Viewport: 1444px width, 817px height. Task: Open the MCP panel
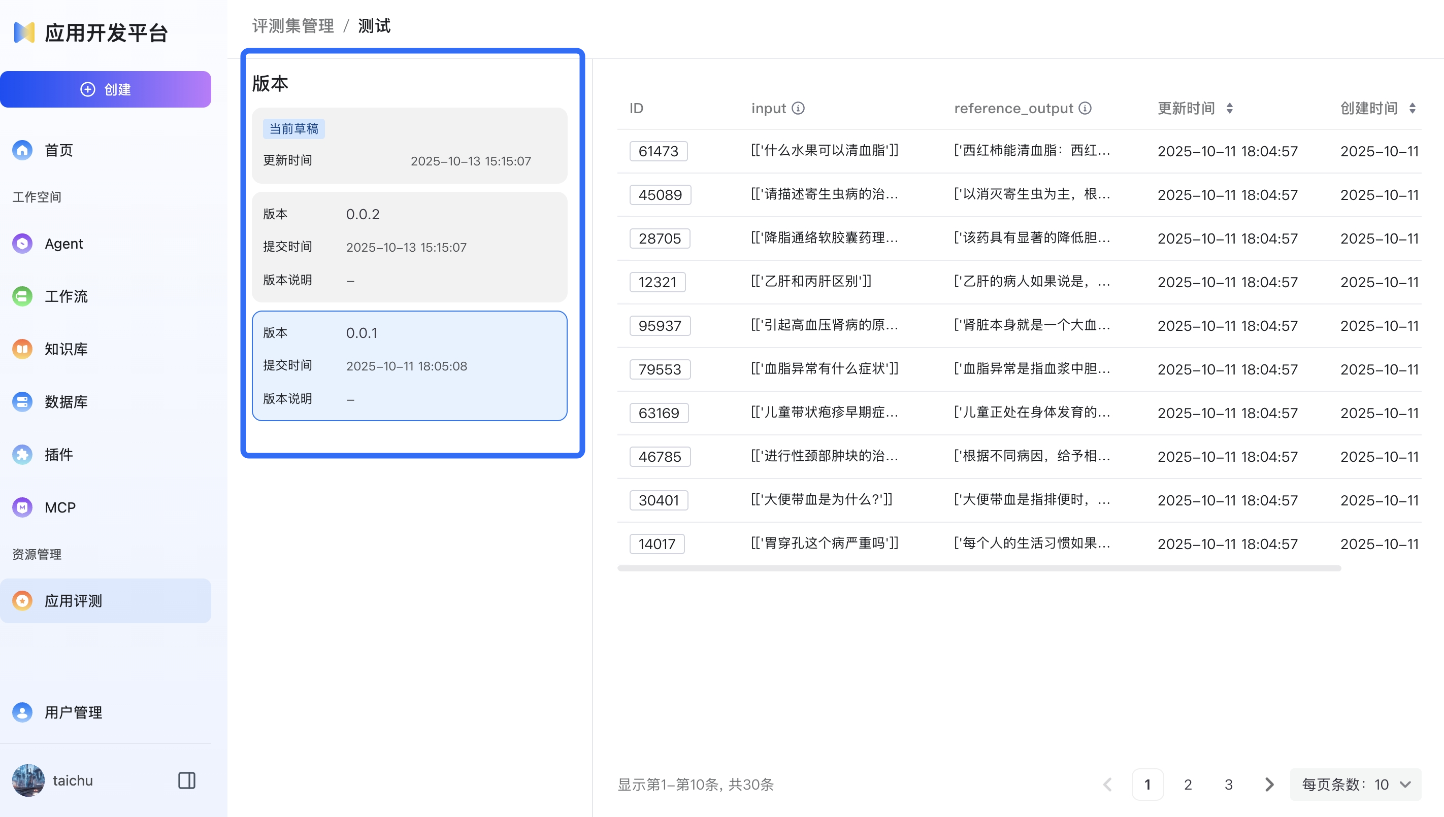tap(59, 507)
